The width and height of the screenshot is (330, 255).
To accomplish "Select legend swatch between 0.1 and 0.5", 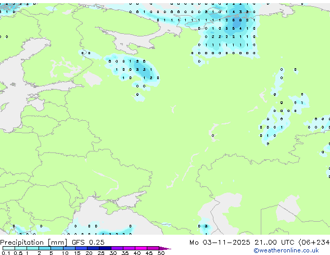I will tap(9, 248).
